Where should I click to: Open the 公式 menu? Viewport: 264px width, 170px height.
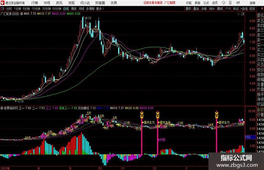pyautogui.click(x=206, y=3)
